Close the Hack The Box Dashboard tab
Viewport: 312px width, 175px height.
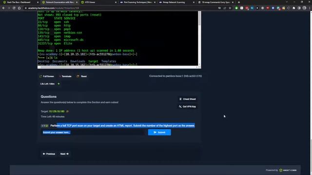point(38,2)
